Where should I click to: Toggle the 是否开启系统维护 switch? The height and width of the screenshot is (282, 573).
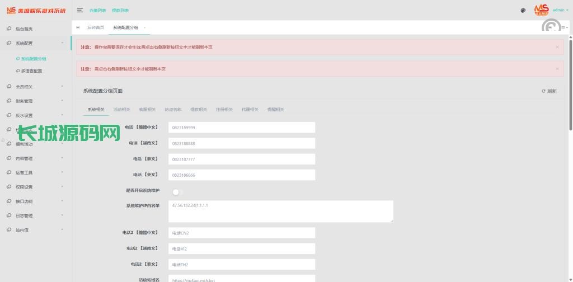pyautogui.click(x=177, y=192)
